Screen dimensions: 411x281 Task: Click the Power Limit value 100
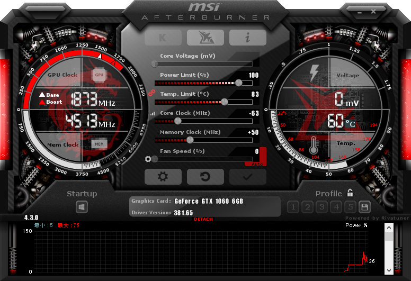click(254, 75)
